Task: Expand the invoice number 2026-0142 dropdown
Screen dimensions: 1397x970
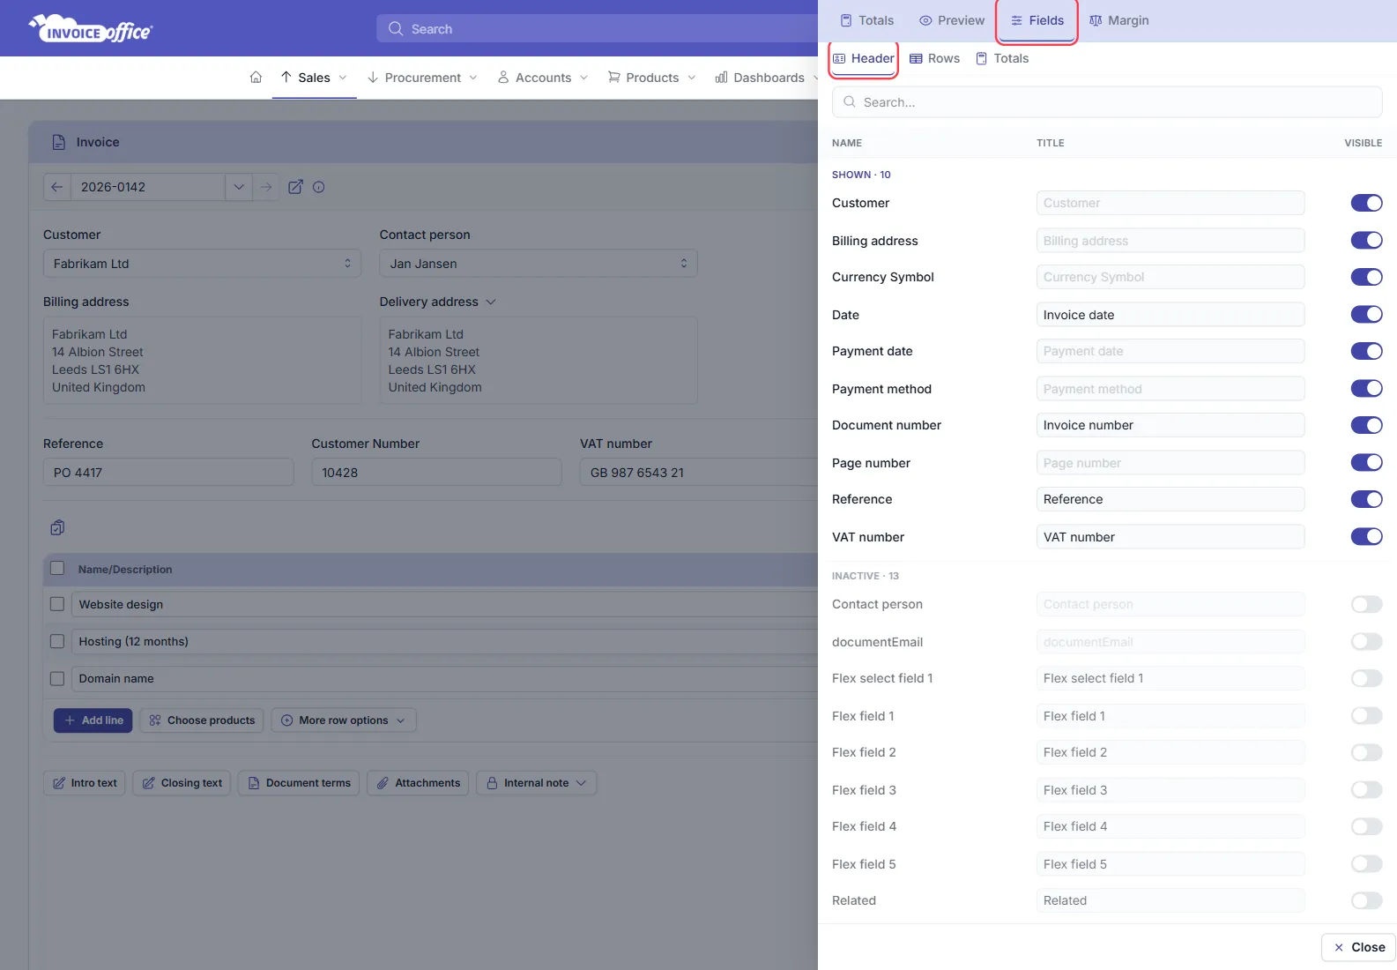Action: tap(239, 187)
